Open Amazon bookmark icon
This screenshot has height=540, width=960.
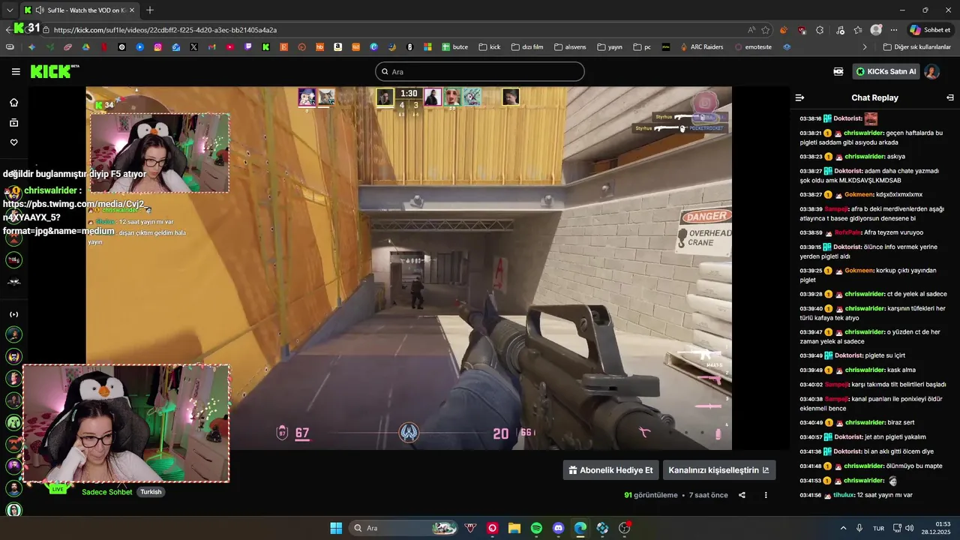click(x=337, y=46)
